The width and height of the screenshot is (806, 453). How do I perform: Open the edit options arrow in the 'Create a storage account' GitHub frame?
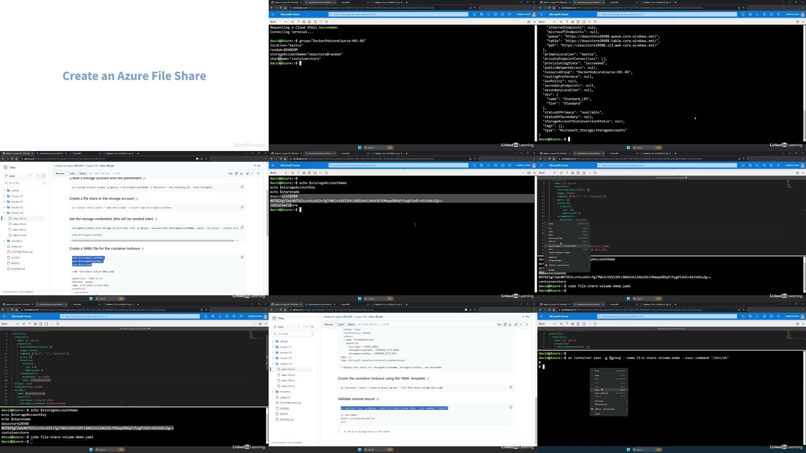tap(252, 173)
